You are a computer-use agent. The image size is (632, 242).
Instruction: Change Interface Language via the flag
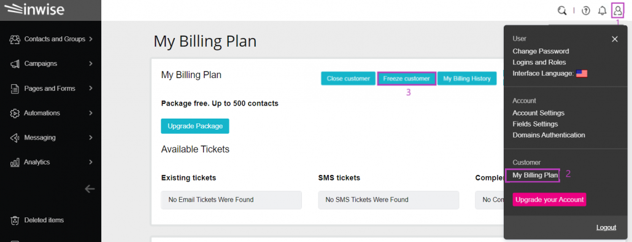click(x=582, y=74)
